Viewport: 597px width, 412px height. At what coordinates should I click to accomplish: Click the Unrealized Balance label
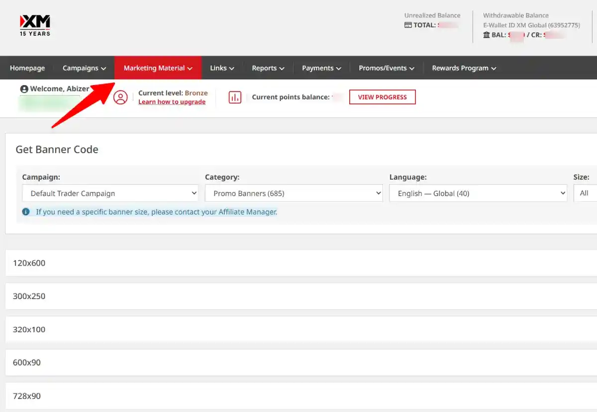point(432,15)
